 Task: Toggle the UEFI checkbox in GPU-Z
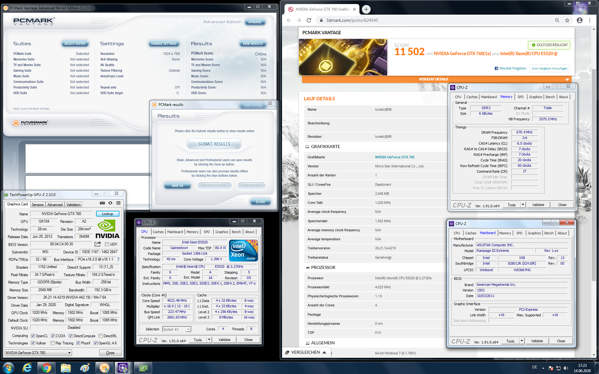pyautogui.click(x=107, y=244)
